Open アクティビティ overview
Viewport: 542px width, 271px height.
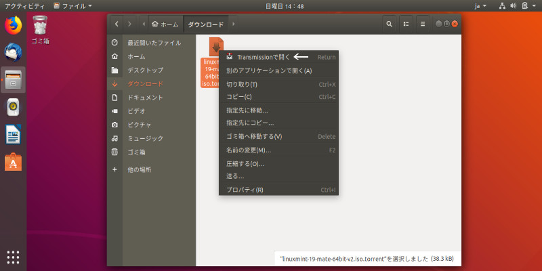click(24, 6)
